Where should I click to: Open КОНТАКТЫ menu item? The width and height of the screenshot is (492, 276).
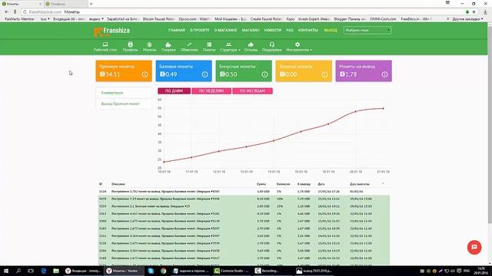307,31
